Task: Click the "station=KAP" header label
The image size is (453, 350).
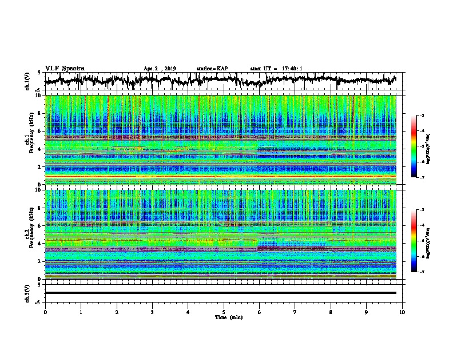Action: (x=212, y=69)
